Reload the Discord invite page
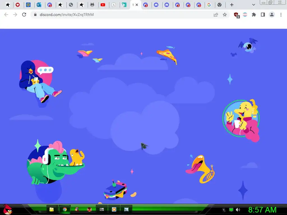Screen dimensions: 287x215 pos(24,15)
